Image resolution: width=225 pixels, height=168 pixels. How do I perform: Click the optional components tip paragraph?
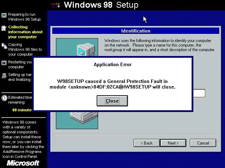pos(23,139)
